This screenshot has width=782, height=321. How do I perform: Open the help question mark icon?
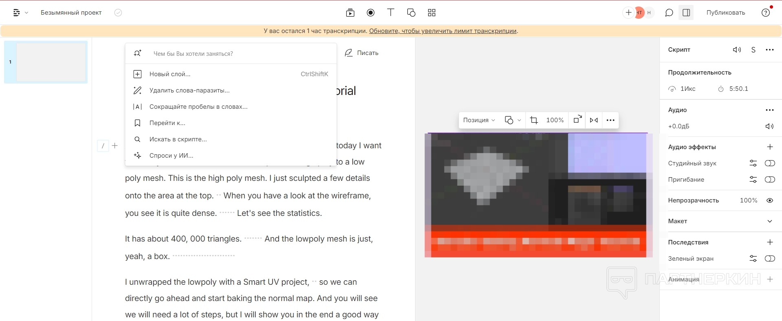(x=766, y=13)
